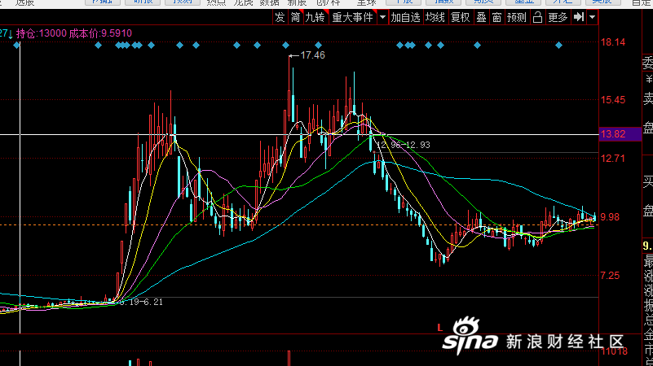This screenshot has width=653, height=366.
Task: Open the 预测 forecast tool
Action: [x=517, y=17]
